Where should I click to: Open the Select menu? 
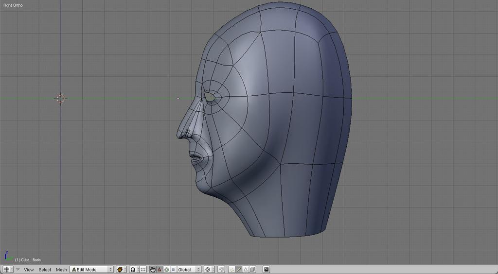pos(45,270)
